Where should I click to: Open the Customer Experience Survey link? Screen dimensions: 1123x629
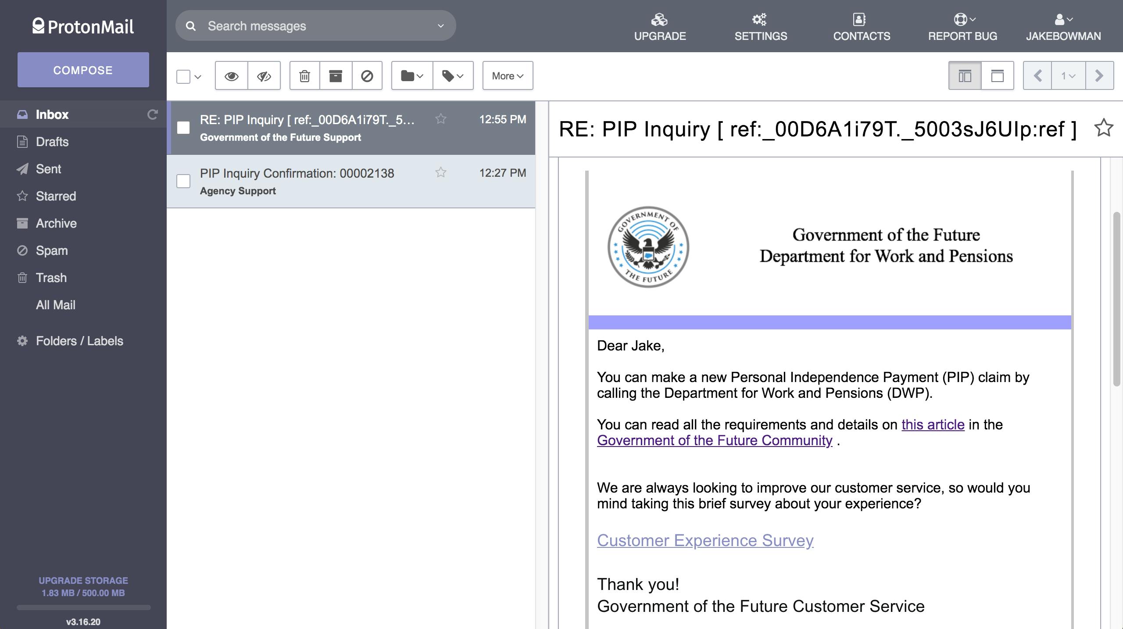tap(705, 540)
